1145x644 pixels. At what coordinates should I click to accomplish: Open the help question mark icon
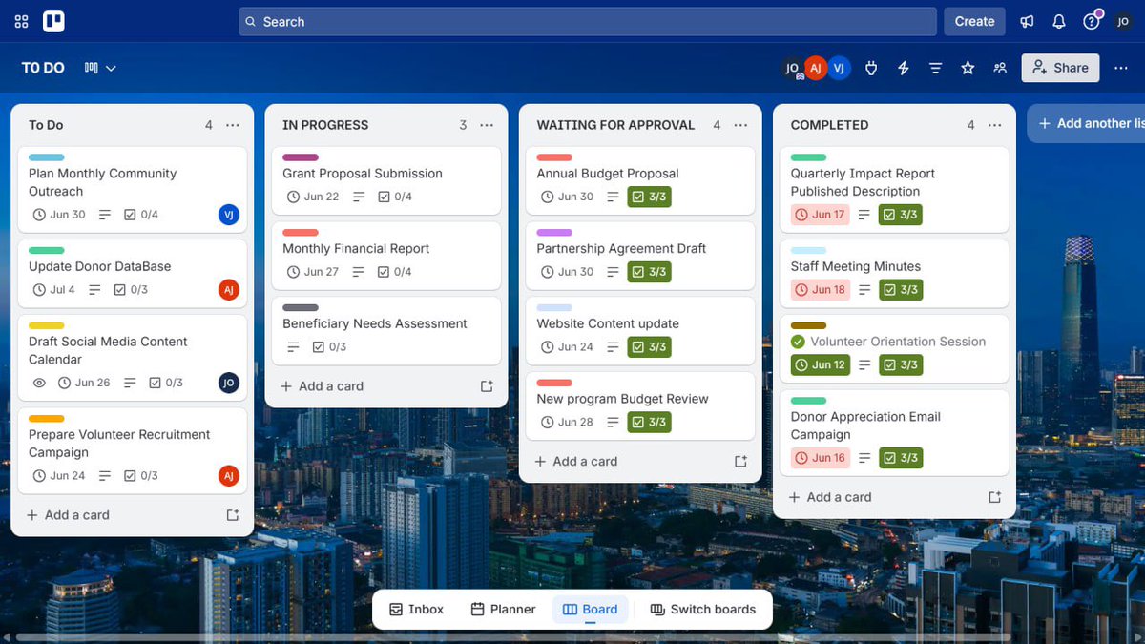pos(1091,21)
